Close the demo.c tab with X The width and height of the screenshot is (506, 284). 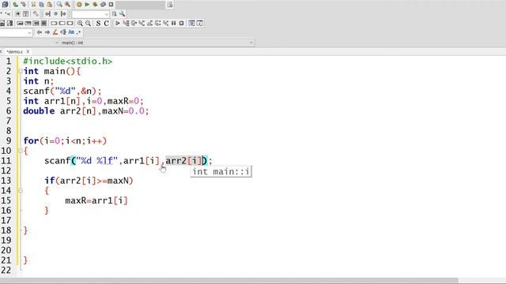28,51
